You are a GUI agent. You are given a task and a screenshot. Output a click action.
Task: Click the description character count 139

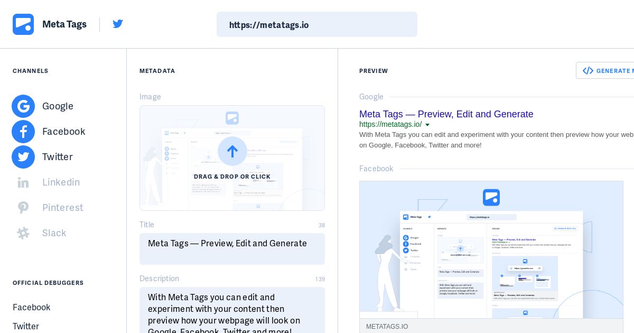click(320, 279)
